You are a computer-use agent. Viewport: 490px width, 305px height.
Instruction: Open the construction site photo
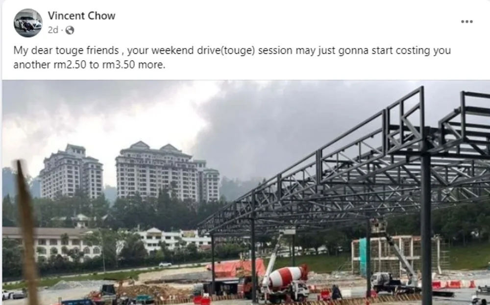(246, 192)
